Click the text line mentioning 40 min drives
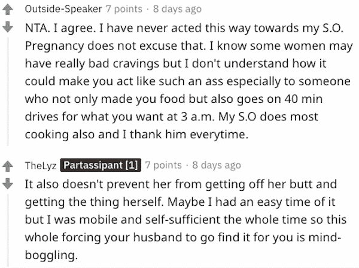This screenshot has width=359, height=268. (174, 99)
